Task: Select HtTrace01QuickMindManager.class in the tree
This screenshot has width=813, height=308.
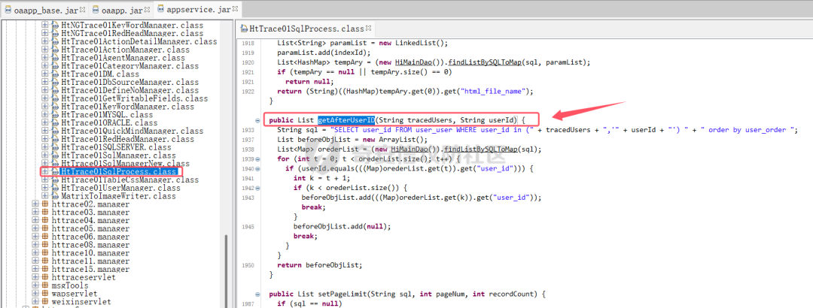Action: [132, 131]
